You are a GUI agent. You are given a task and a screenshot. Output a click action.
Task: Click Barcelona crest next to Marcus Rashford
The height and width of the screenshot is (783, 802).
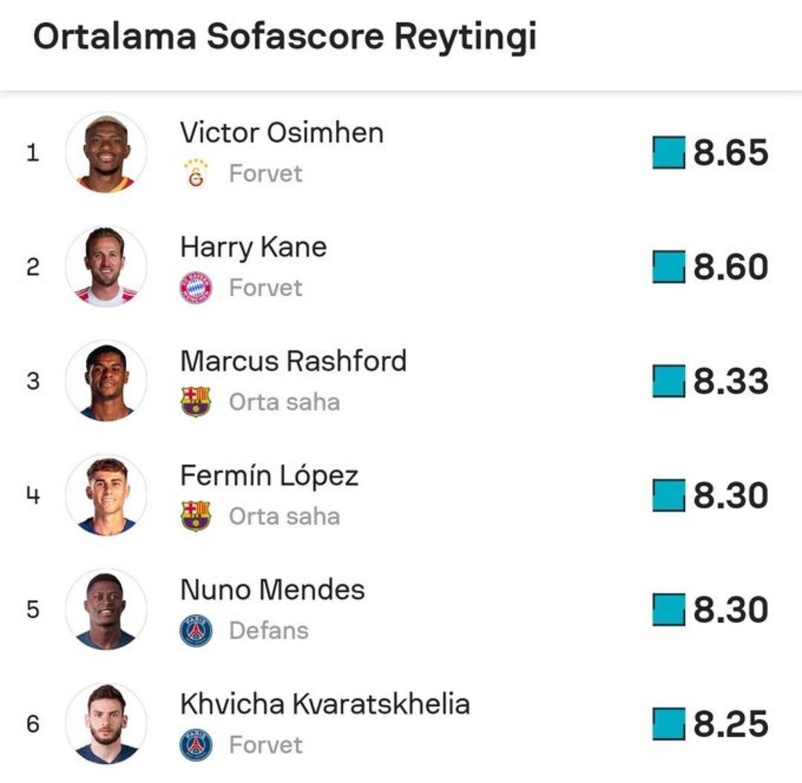tap(195, 402)
